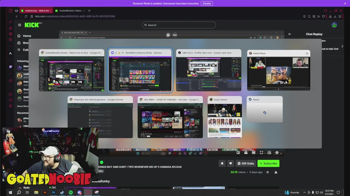The width and height of the screenshot is (350, 196).
Task: Dismiss the Streamer Mode banner with its X
Action: 345,3
